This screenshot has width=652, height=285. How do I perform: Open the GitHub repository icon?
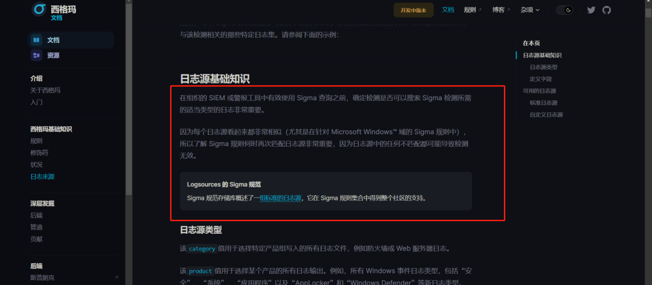pos(607,10)
